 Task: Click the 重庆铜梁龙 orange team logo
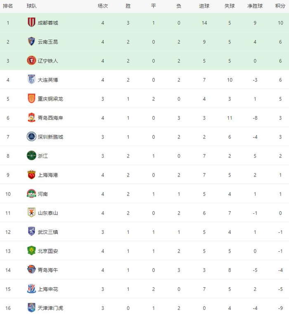(x=31, y=99)
